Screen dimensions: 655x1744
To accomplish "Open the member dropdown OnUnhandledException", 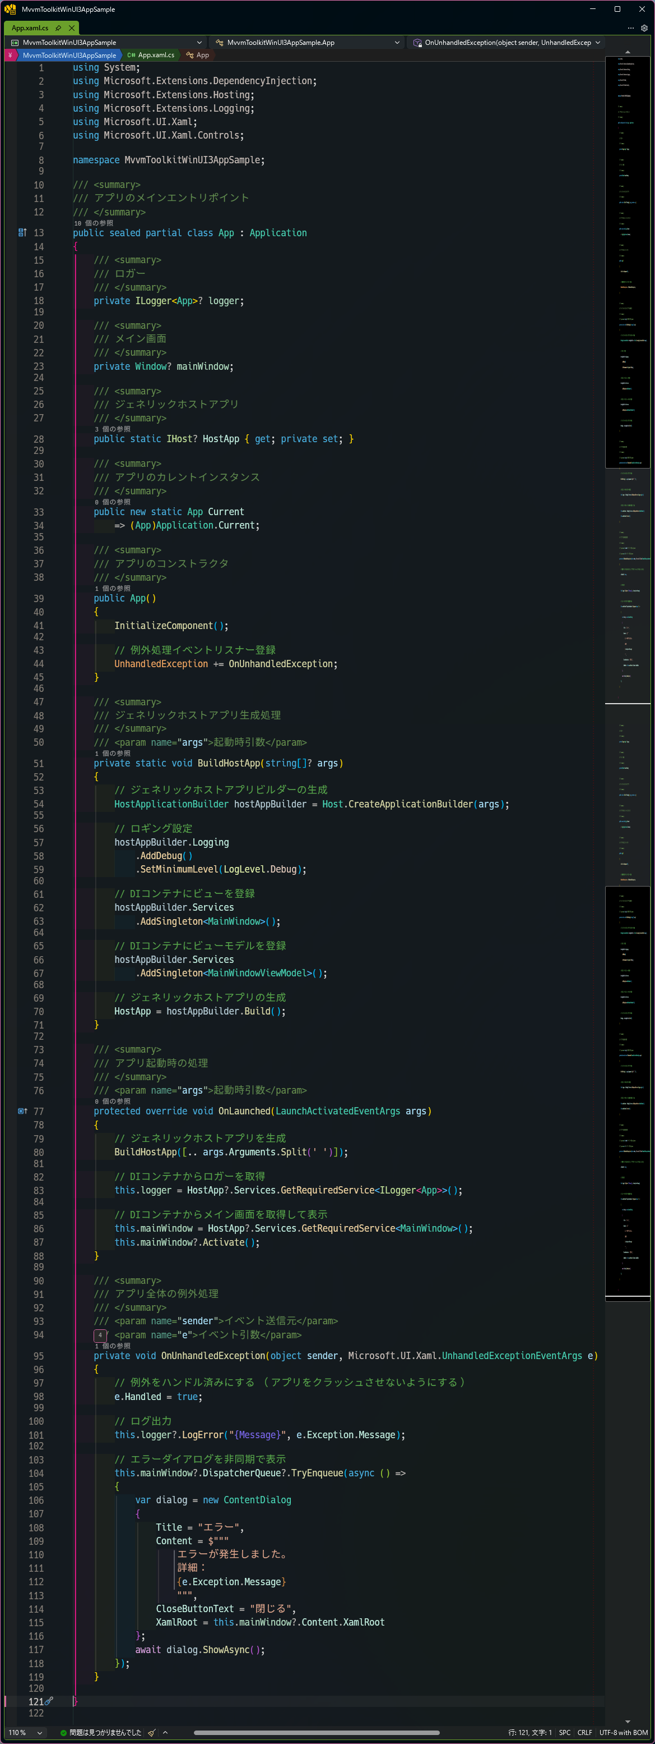I will (505, 43).
